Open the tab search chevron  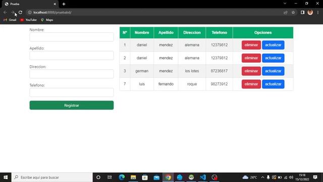[x=285, y=4]
